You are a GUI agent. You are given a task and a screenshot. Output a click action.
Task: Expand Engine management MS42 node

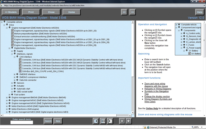coord(7,100)
